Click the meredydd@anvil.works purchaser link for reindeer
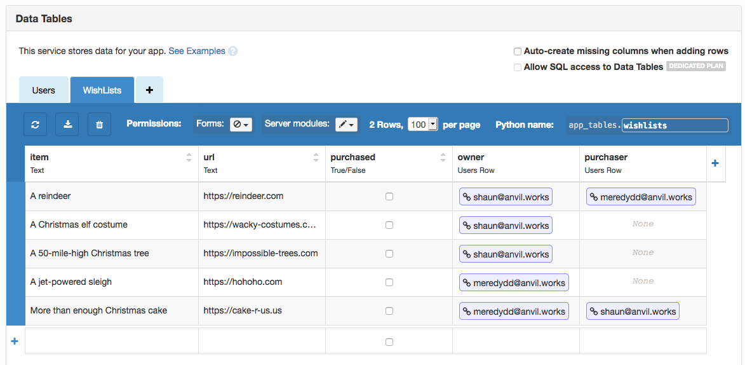The height and width of the screenshot is (365, 745). pyautogui.click(x=641, y=197)
